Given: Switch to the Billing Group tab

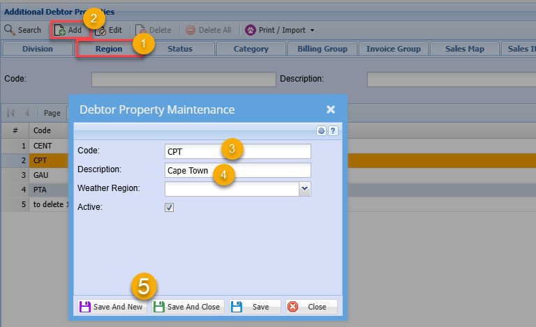Looking at the screenshot, I should pos(322,49).
